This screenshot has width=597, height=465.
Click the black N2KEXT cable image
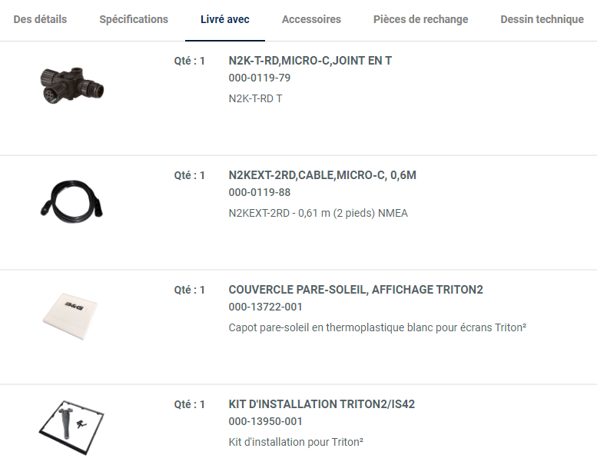[x=71, y=200]
